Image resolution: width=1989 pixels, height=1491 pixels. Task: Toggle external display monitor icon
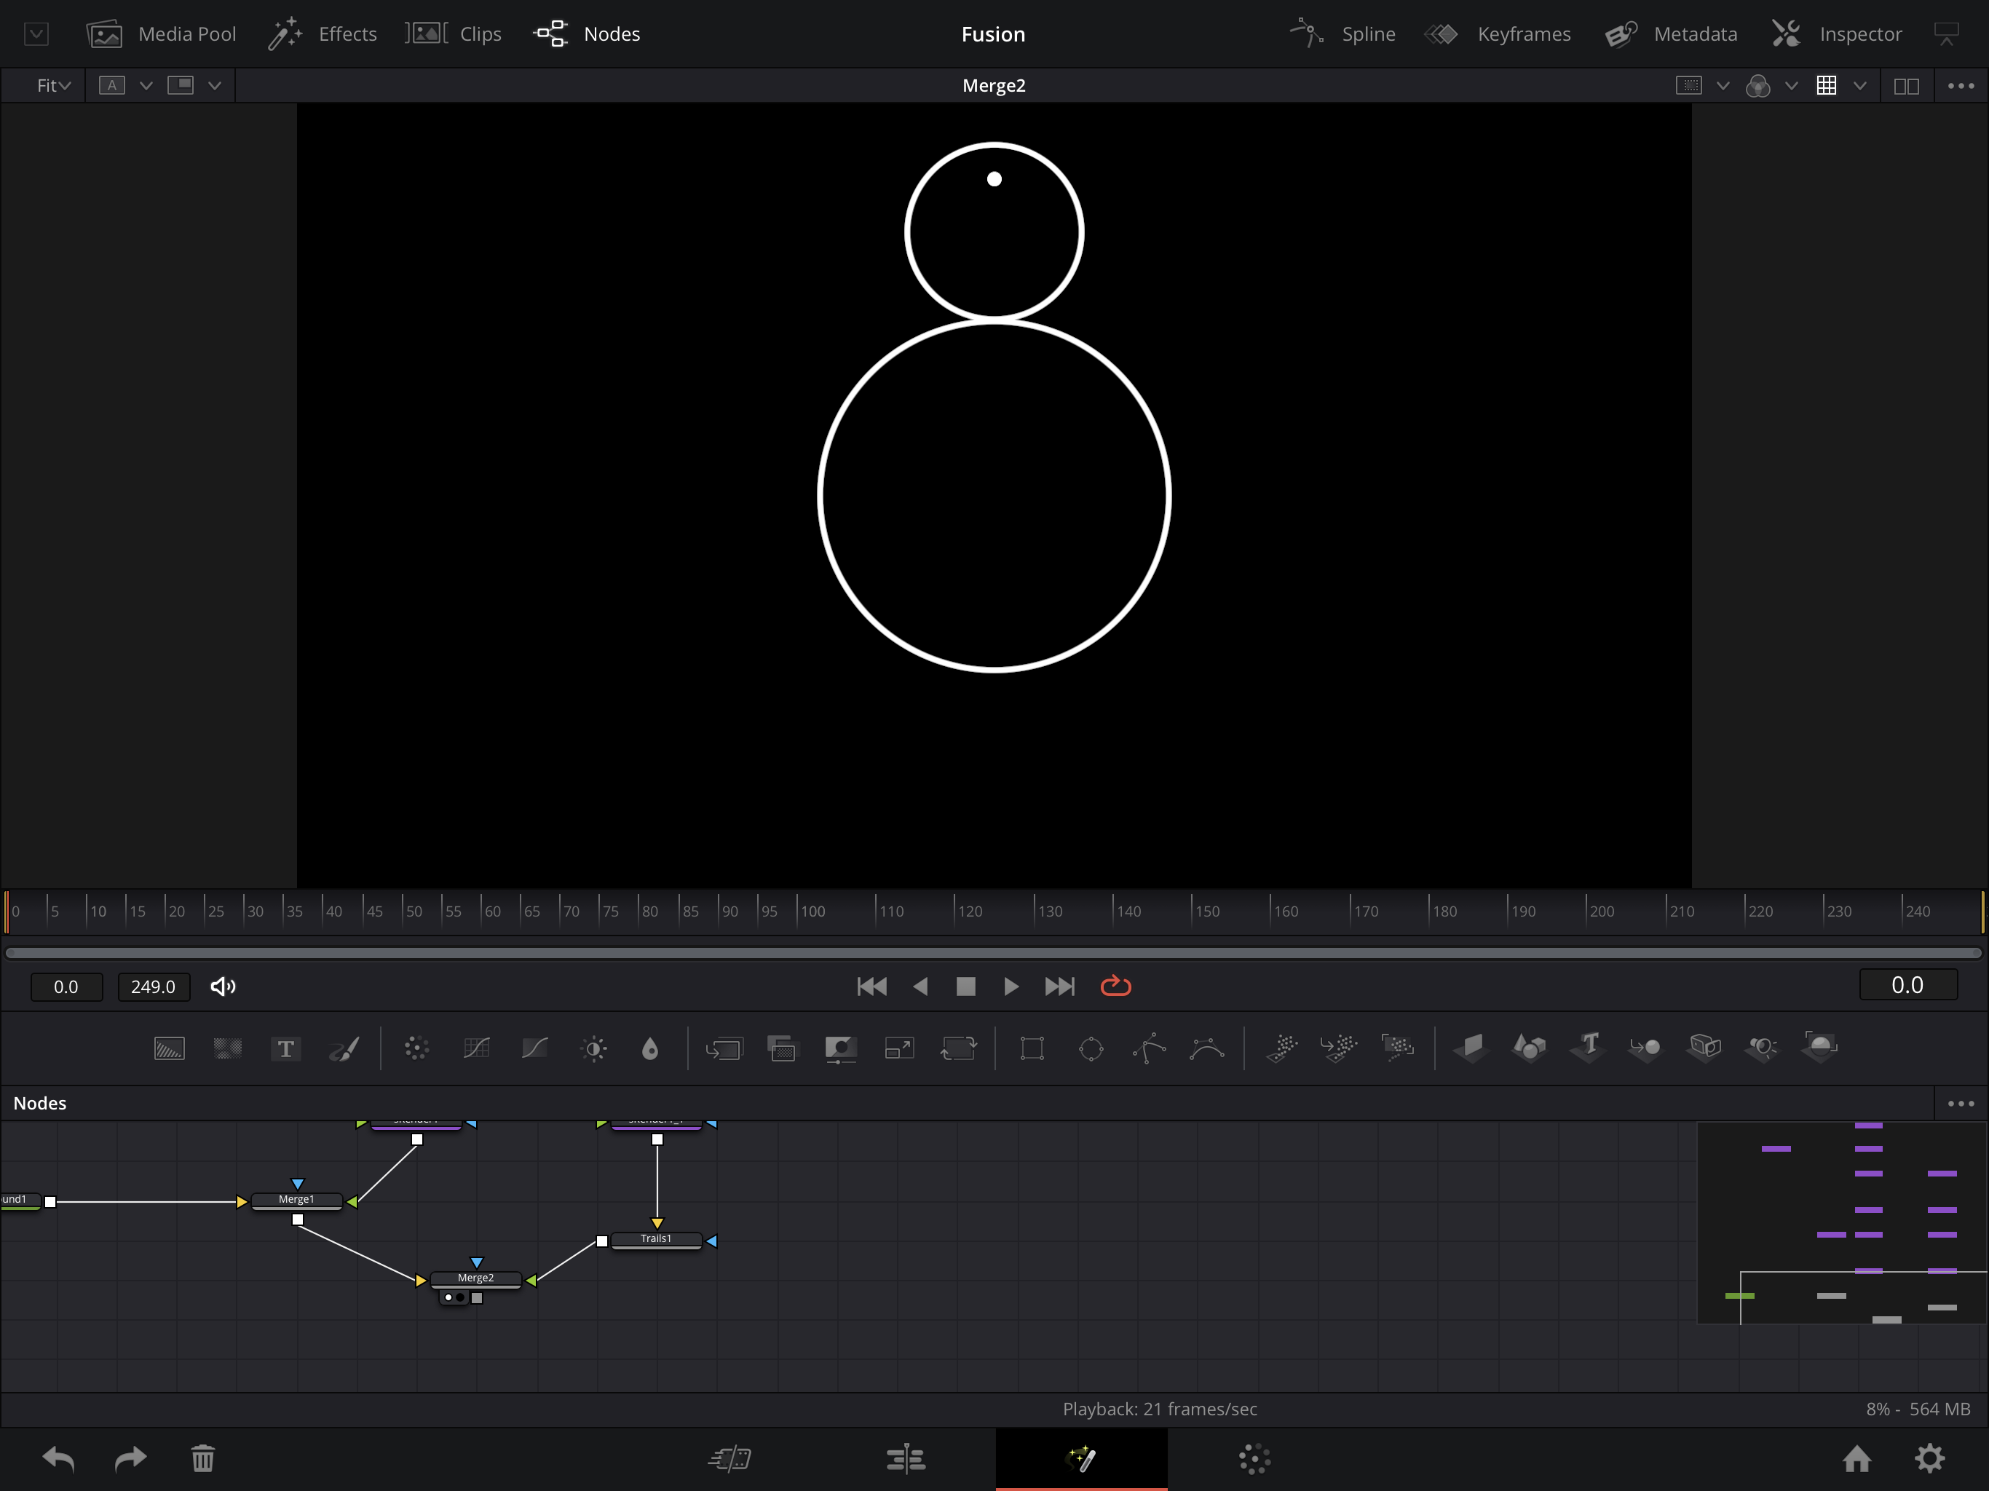tap(1947, 34)
